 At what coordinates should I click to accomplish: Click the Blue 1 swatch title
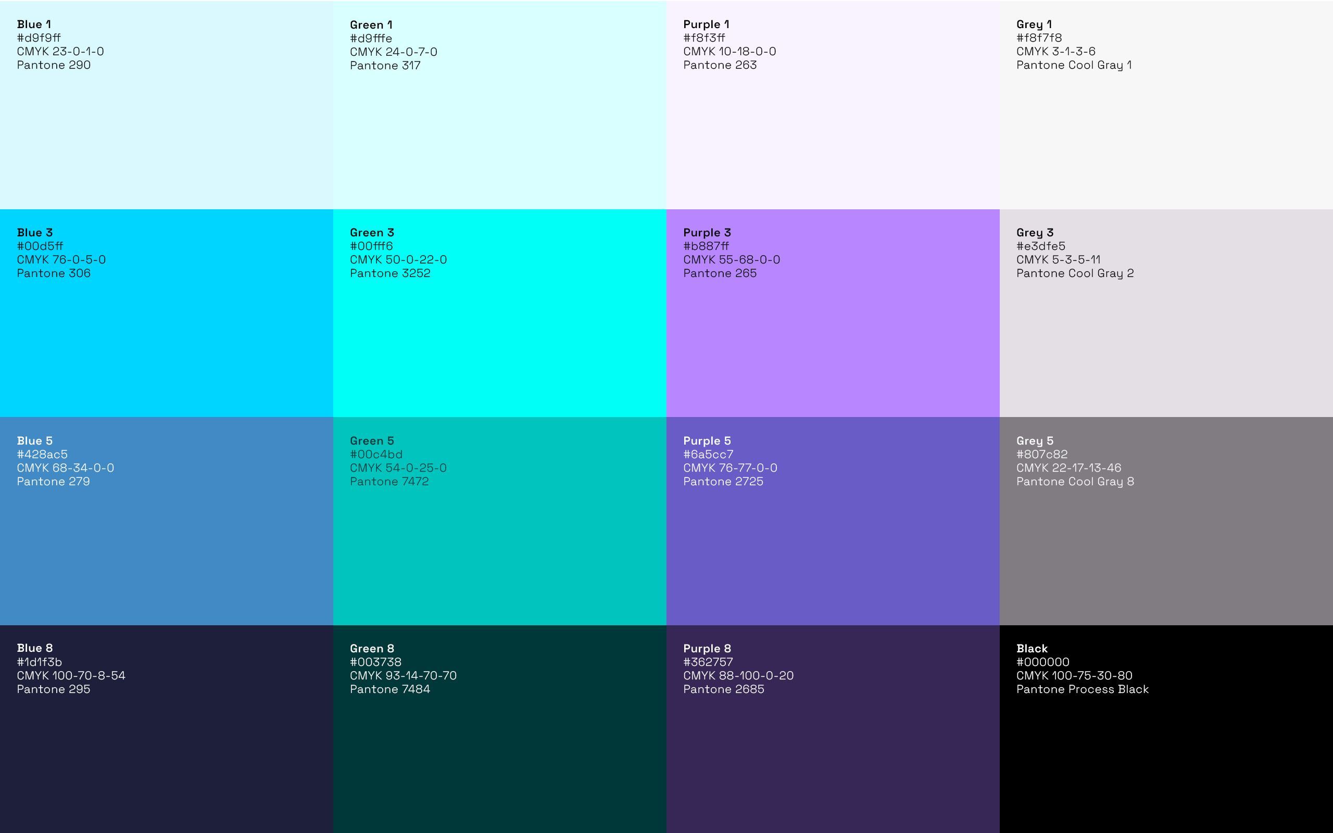pyautogui.click(x=34, y=24)
